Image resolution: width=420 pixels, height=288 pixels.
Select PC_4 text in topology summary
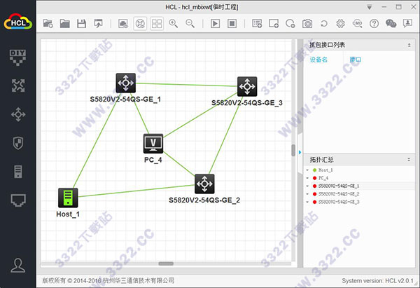click(x=323, y=178)
